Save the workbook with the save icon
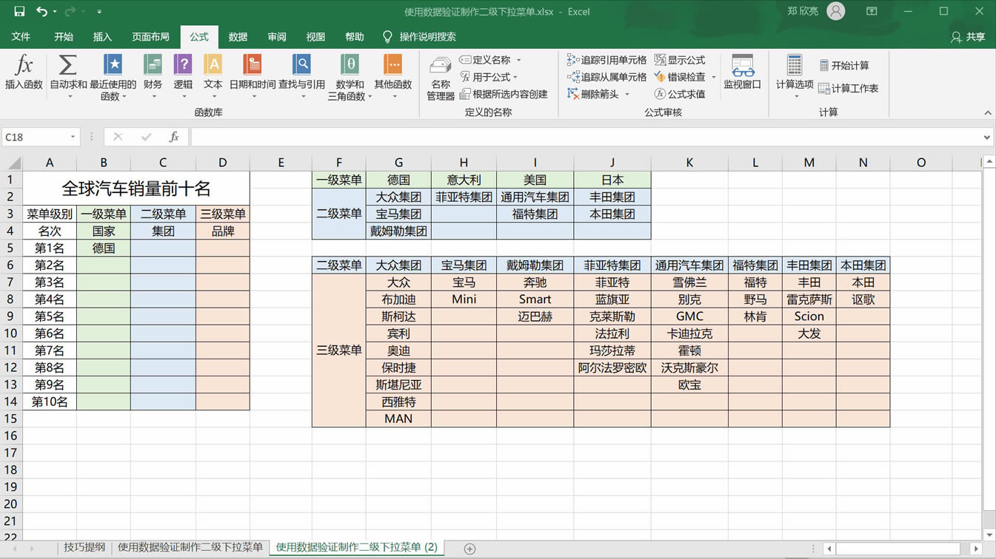The width and height of the screenshot is (996, 559). tap(19, 11)
